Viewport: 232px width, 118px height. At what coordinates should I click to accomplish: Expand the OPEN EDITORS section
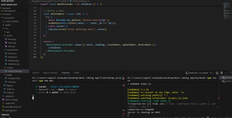pyautogui.click(x=14, y=1)
